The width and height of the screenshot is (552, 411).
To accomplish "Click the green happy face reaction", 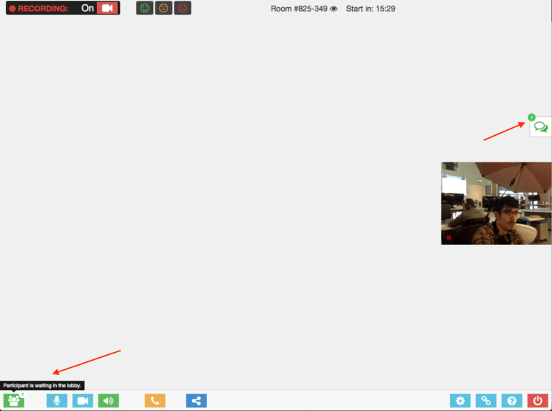I will click(144, 8).
